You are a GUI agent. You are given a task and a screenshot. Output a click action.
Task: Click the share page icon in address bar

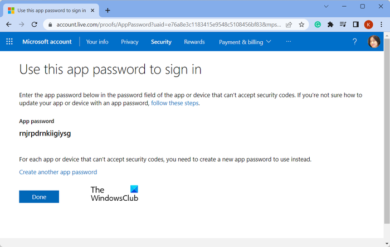[x=289, y=25]
